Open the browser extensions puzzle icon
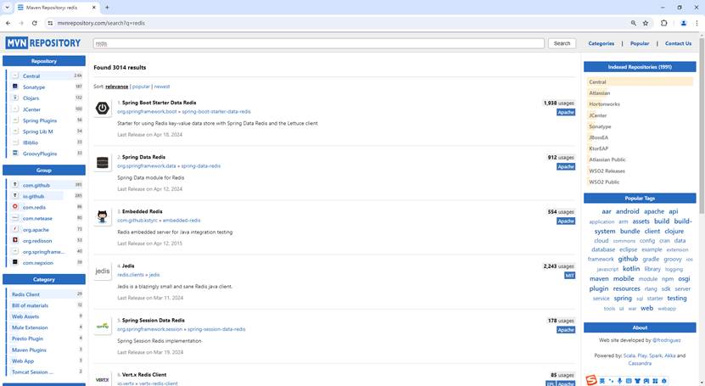 click(x=663, y=23)
